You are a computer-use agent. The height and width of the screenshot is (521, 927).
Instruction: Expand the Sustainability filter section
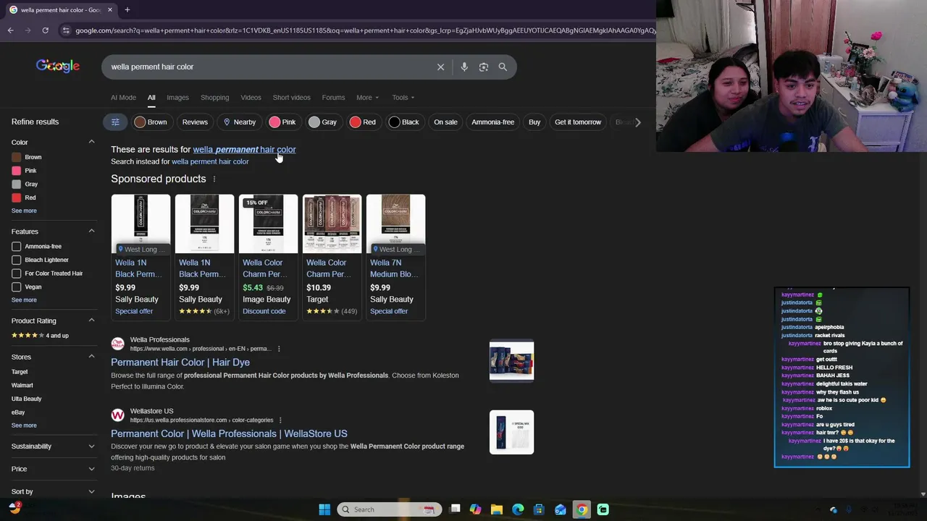[x=91, y=446]
